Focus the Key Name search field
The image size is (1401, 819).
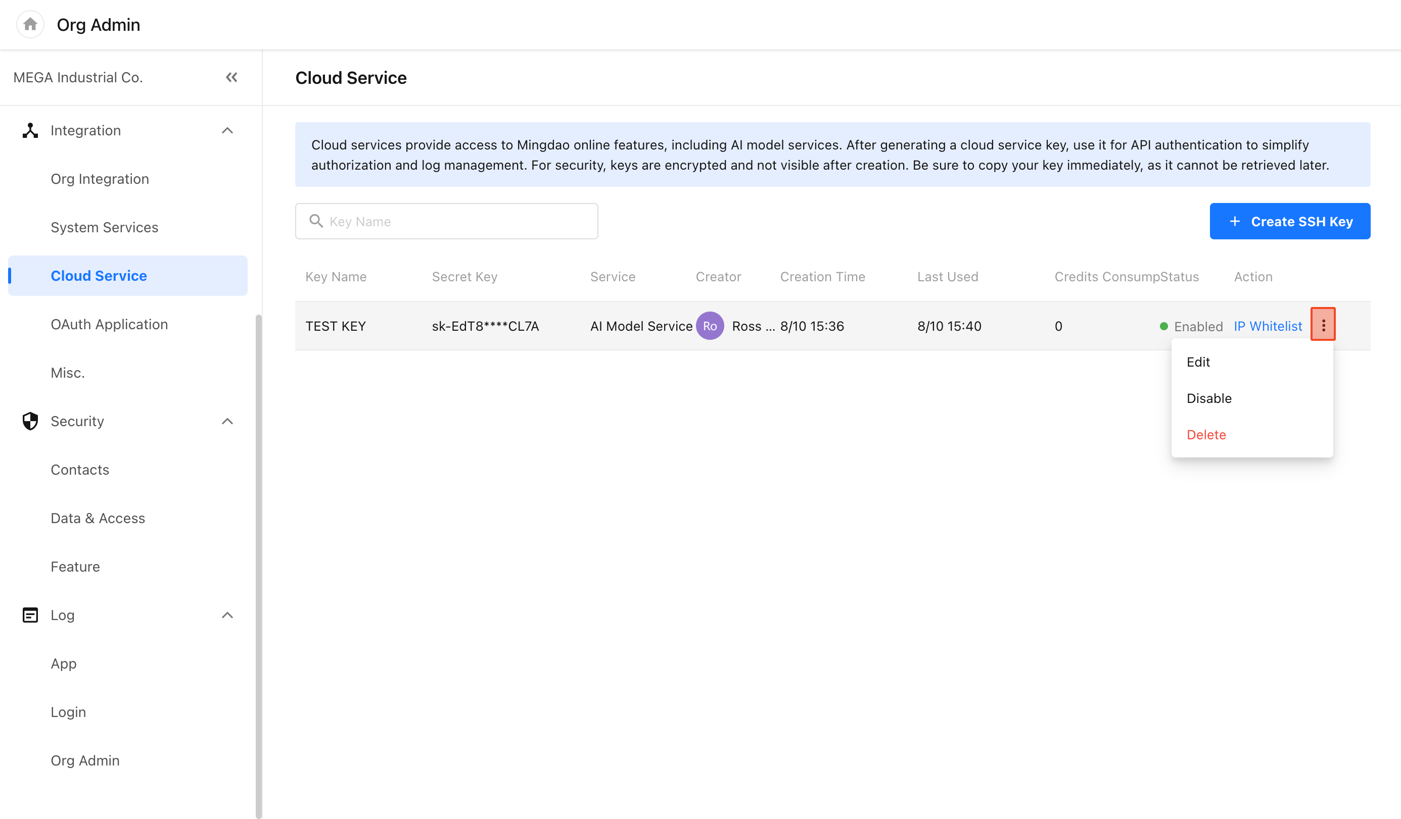point(446,222)
